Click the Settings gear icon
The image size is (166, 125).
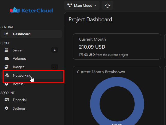click(6, 108)
